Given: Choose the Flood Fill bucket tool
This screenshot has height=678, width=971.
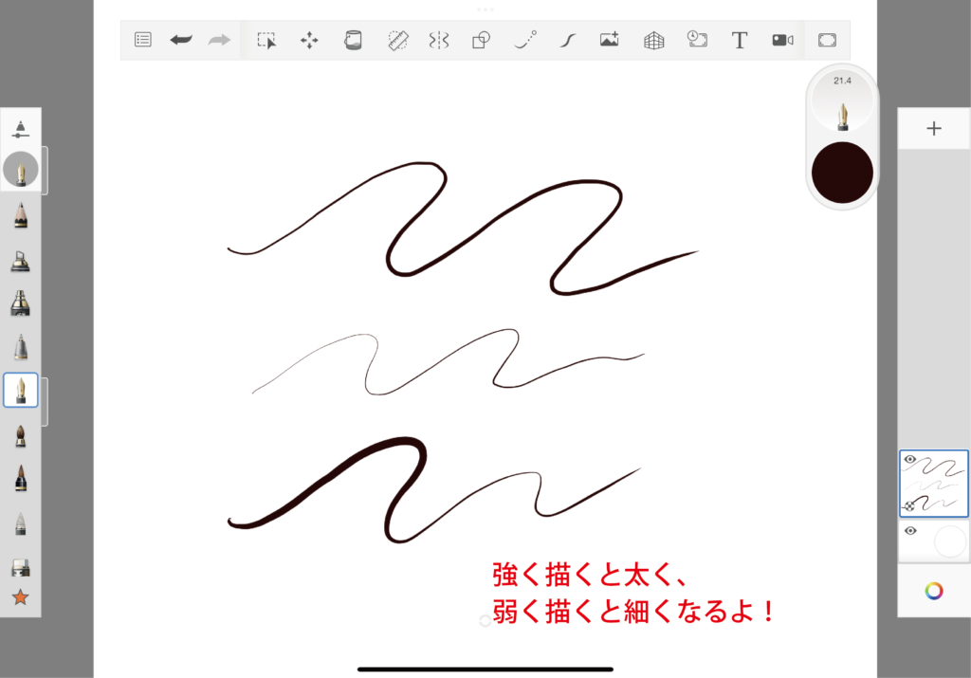Looking at the screenshot, I should click(353, 40).
